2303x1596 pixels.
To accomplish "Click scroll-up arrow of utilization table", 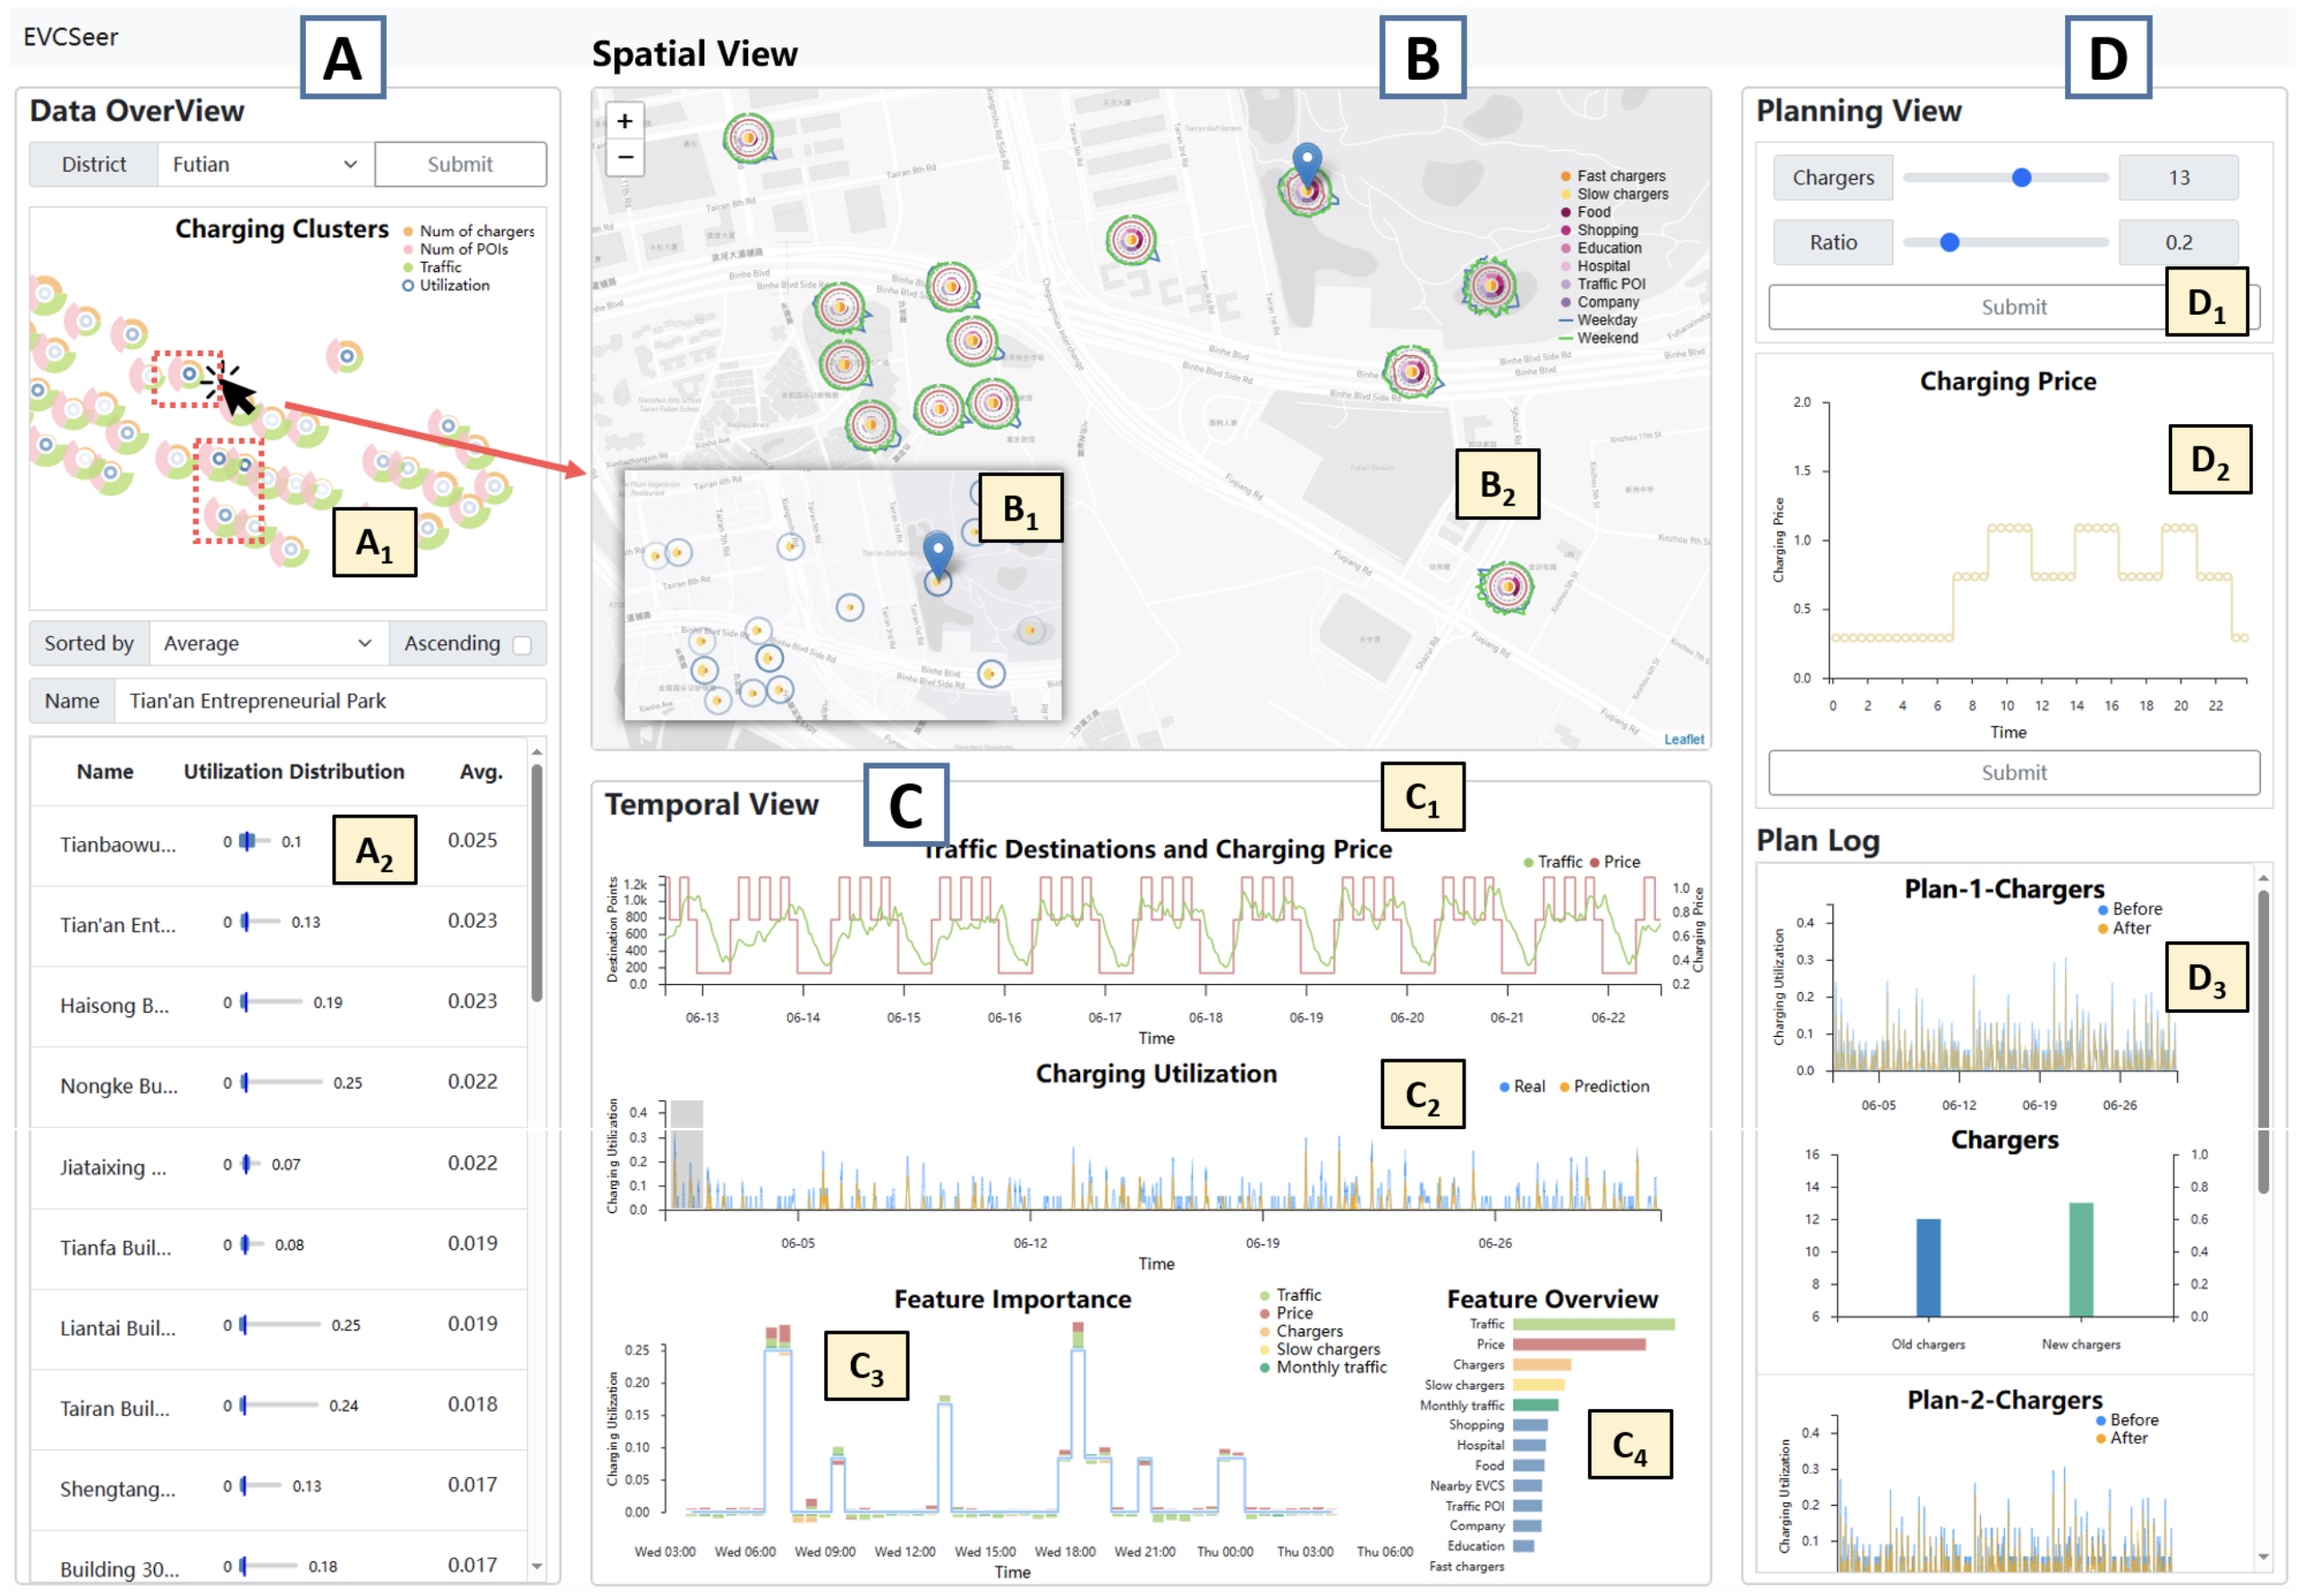I will [537, 751].
